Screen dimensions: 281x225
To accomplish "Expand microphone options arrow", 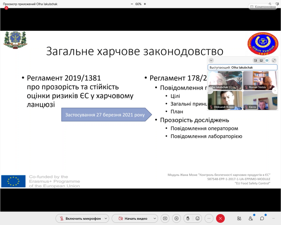I will click(105, 218).
